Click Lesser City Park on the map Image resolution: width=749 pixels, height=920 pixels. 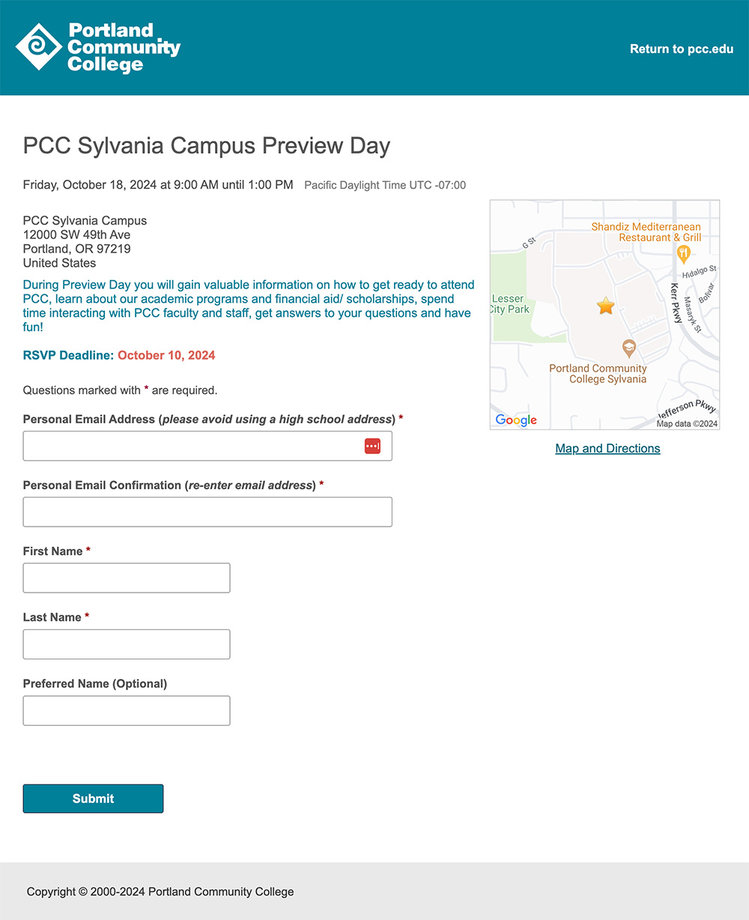(x=509, y=303)
